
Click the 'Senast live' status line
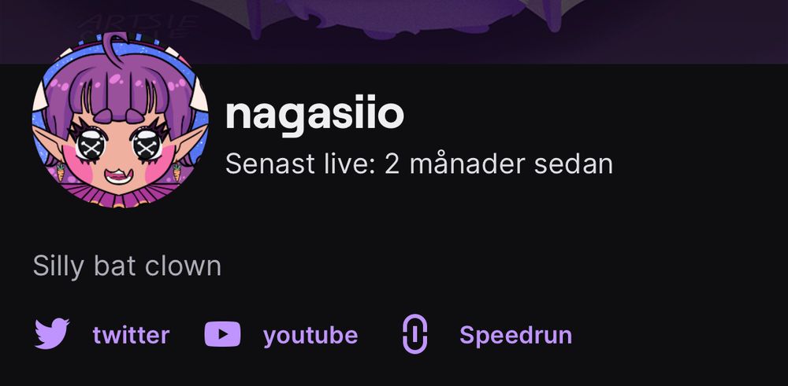(x=419, y=164)
